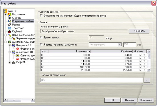Viewport: 157px width, 106px height.
Task: Click the red Keyboard icon
Action: [x=9, y=32]
